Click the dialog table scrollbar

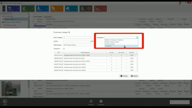tap(137, 62)
